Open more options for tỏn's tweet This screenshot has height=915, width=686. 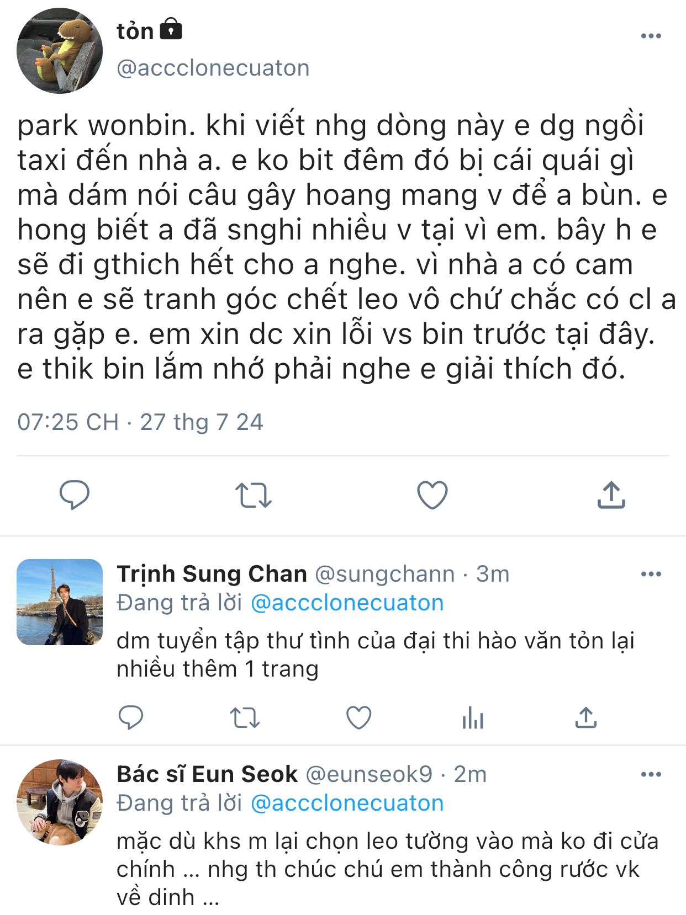pyautogui.click(x=651, y=36)
